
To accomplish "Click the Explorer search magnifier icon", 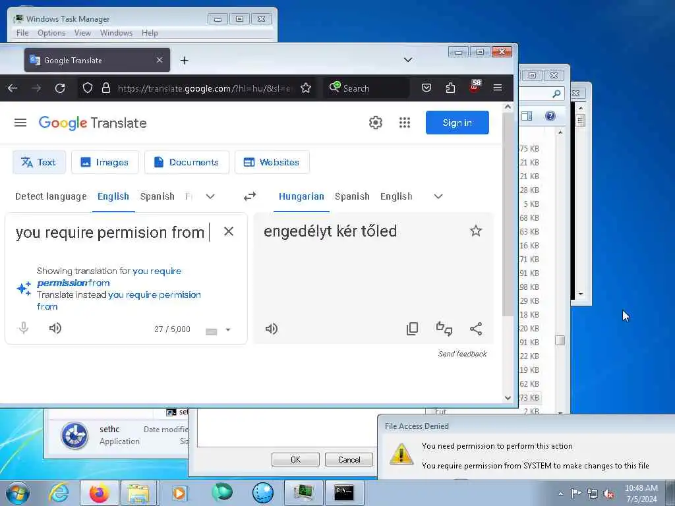I will pyautogui.click(x=556, y=93).
